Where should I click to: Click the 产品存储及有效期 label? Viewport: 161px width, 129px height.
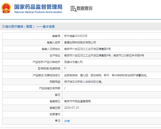coord(50,88)
